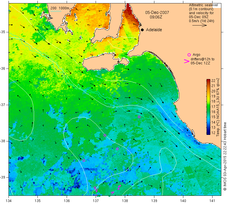Click the colour bar tick label '20'
This screenshot has width=227, height=204.
click(x=213, y=91)
